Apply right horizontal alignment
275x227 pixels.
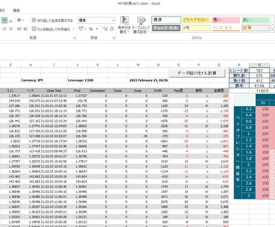pos(11,29)
